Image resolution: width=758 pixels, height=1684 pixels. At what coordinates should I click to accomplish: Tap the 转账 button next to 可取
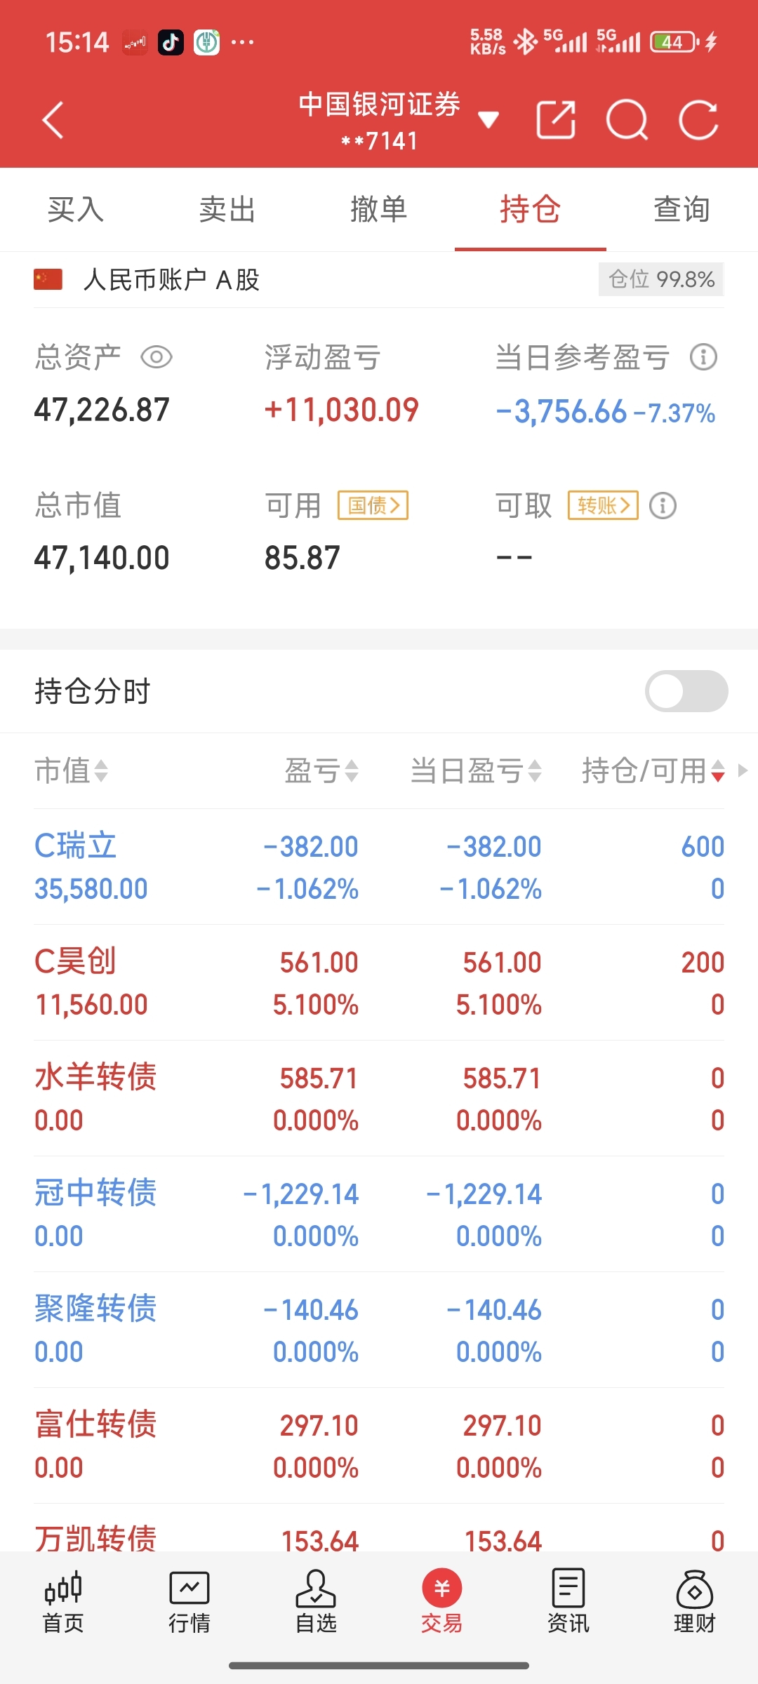(603, 505)
